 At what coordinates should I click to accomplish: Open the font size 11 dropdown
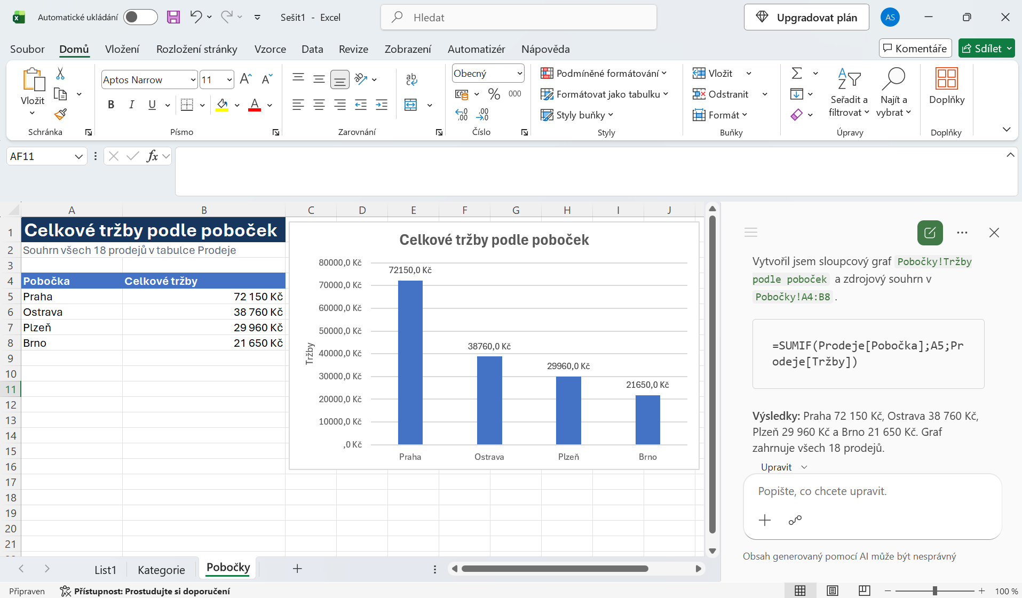click(229, 80)
